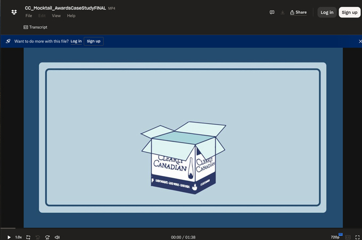This screenshot has height=240, width=362.
Task: Toggle video loop
Action: [x=28, y=237]
